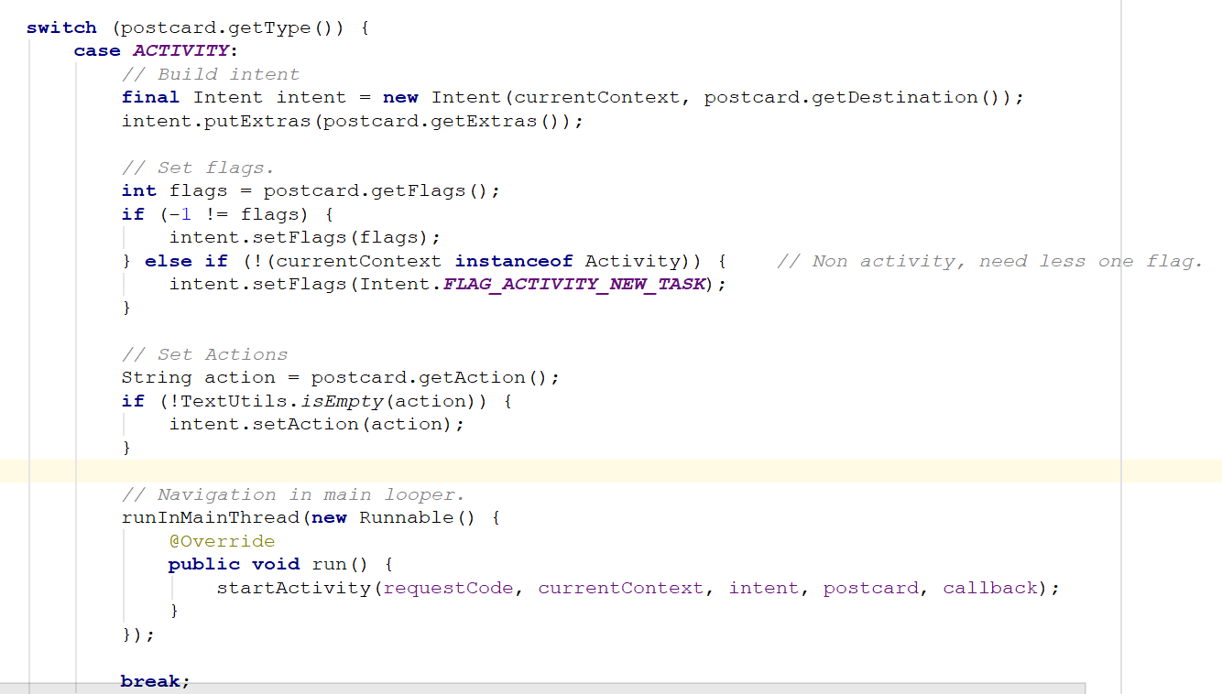
Task: Select the "case ACTIVITY:" label
Action: [156, 50]
